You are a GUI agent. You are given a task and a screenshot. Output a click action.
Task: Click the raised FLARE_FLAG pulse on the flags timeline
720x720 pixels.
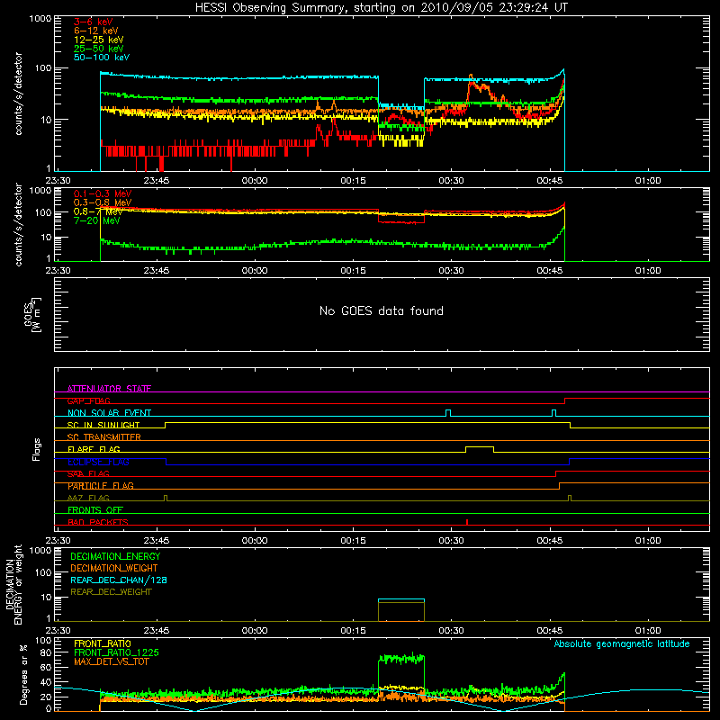480,447
